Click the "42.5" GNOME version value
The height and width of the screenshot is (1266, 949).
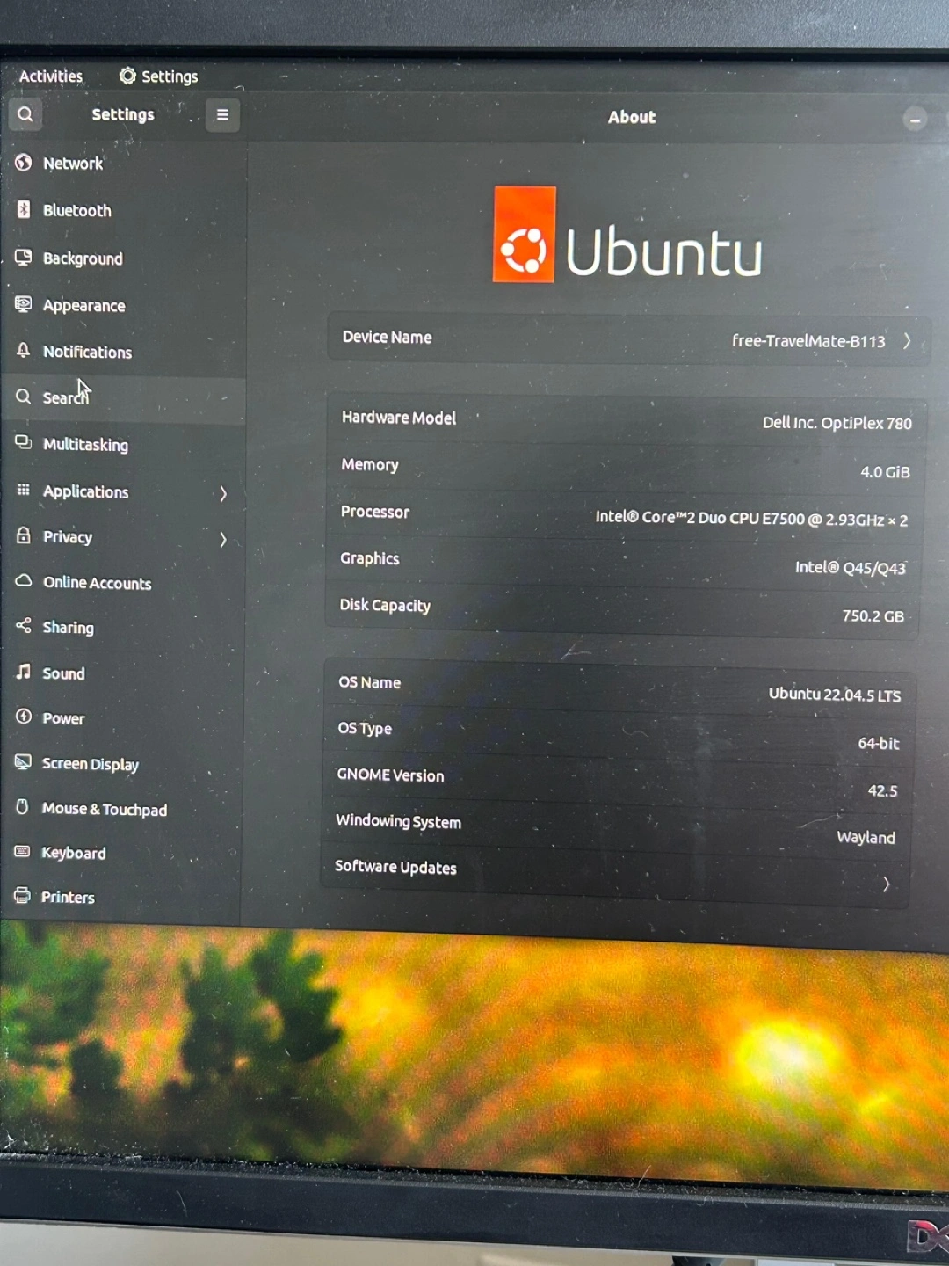tap(883, 791)
